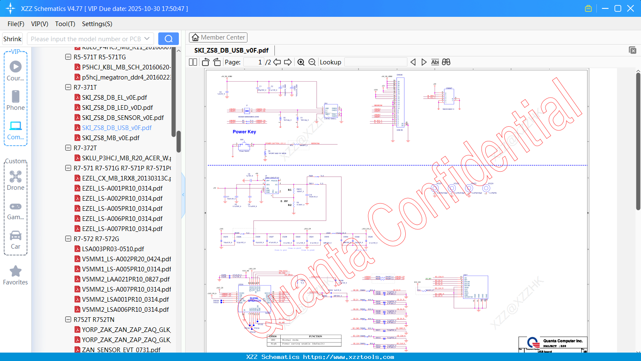Rotate the page clockwise
Image resolution: width=641 pixels, height=361 pixels.
coord(217,62)
